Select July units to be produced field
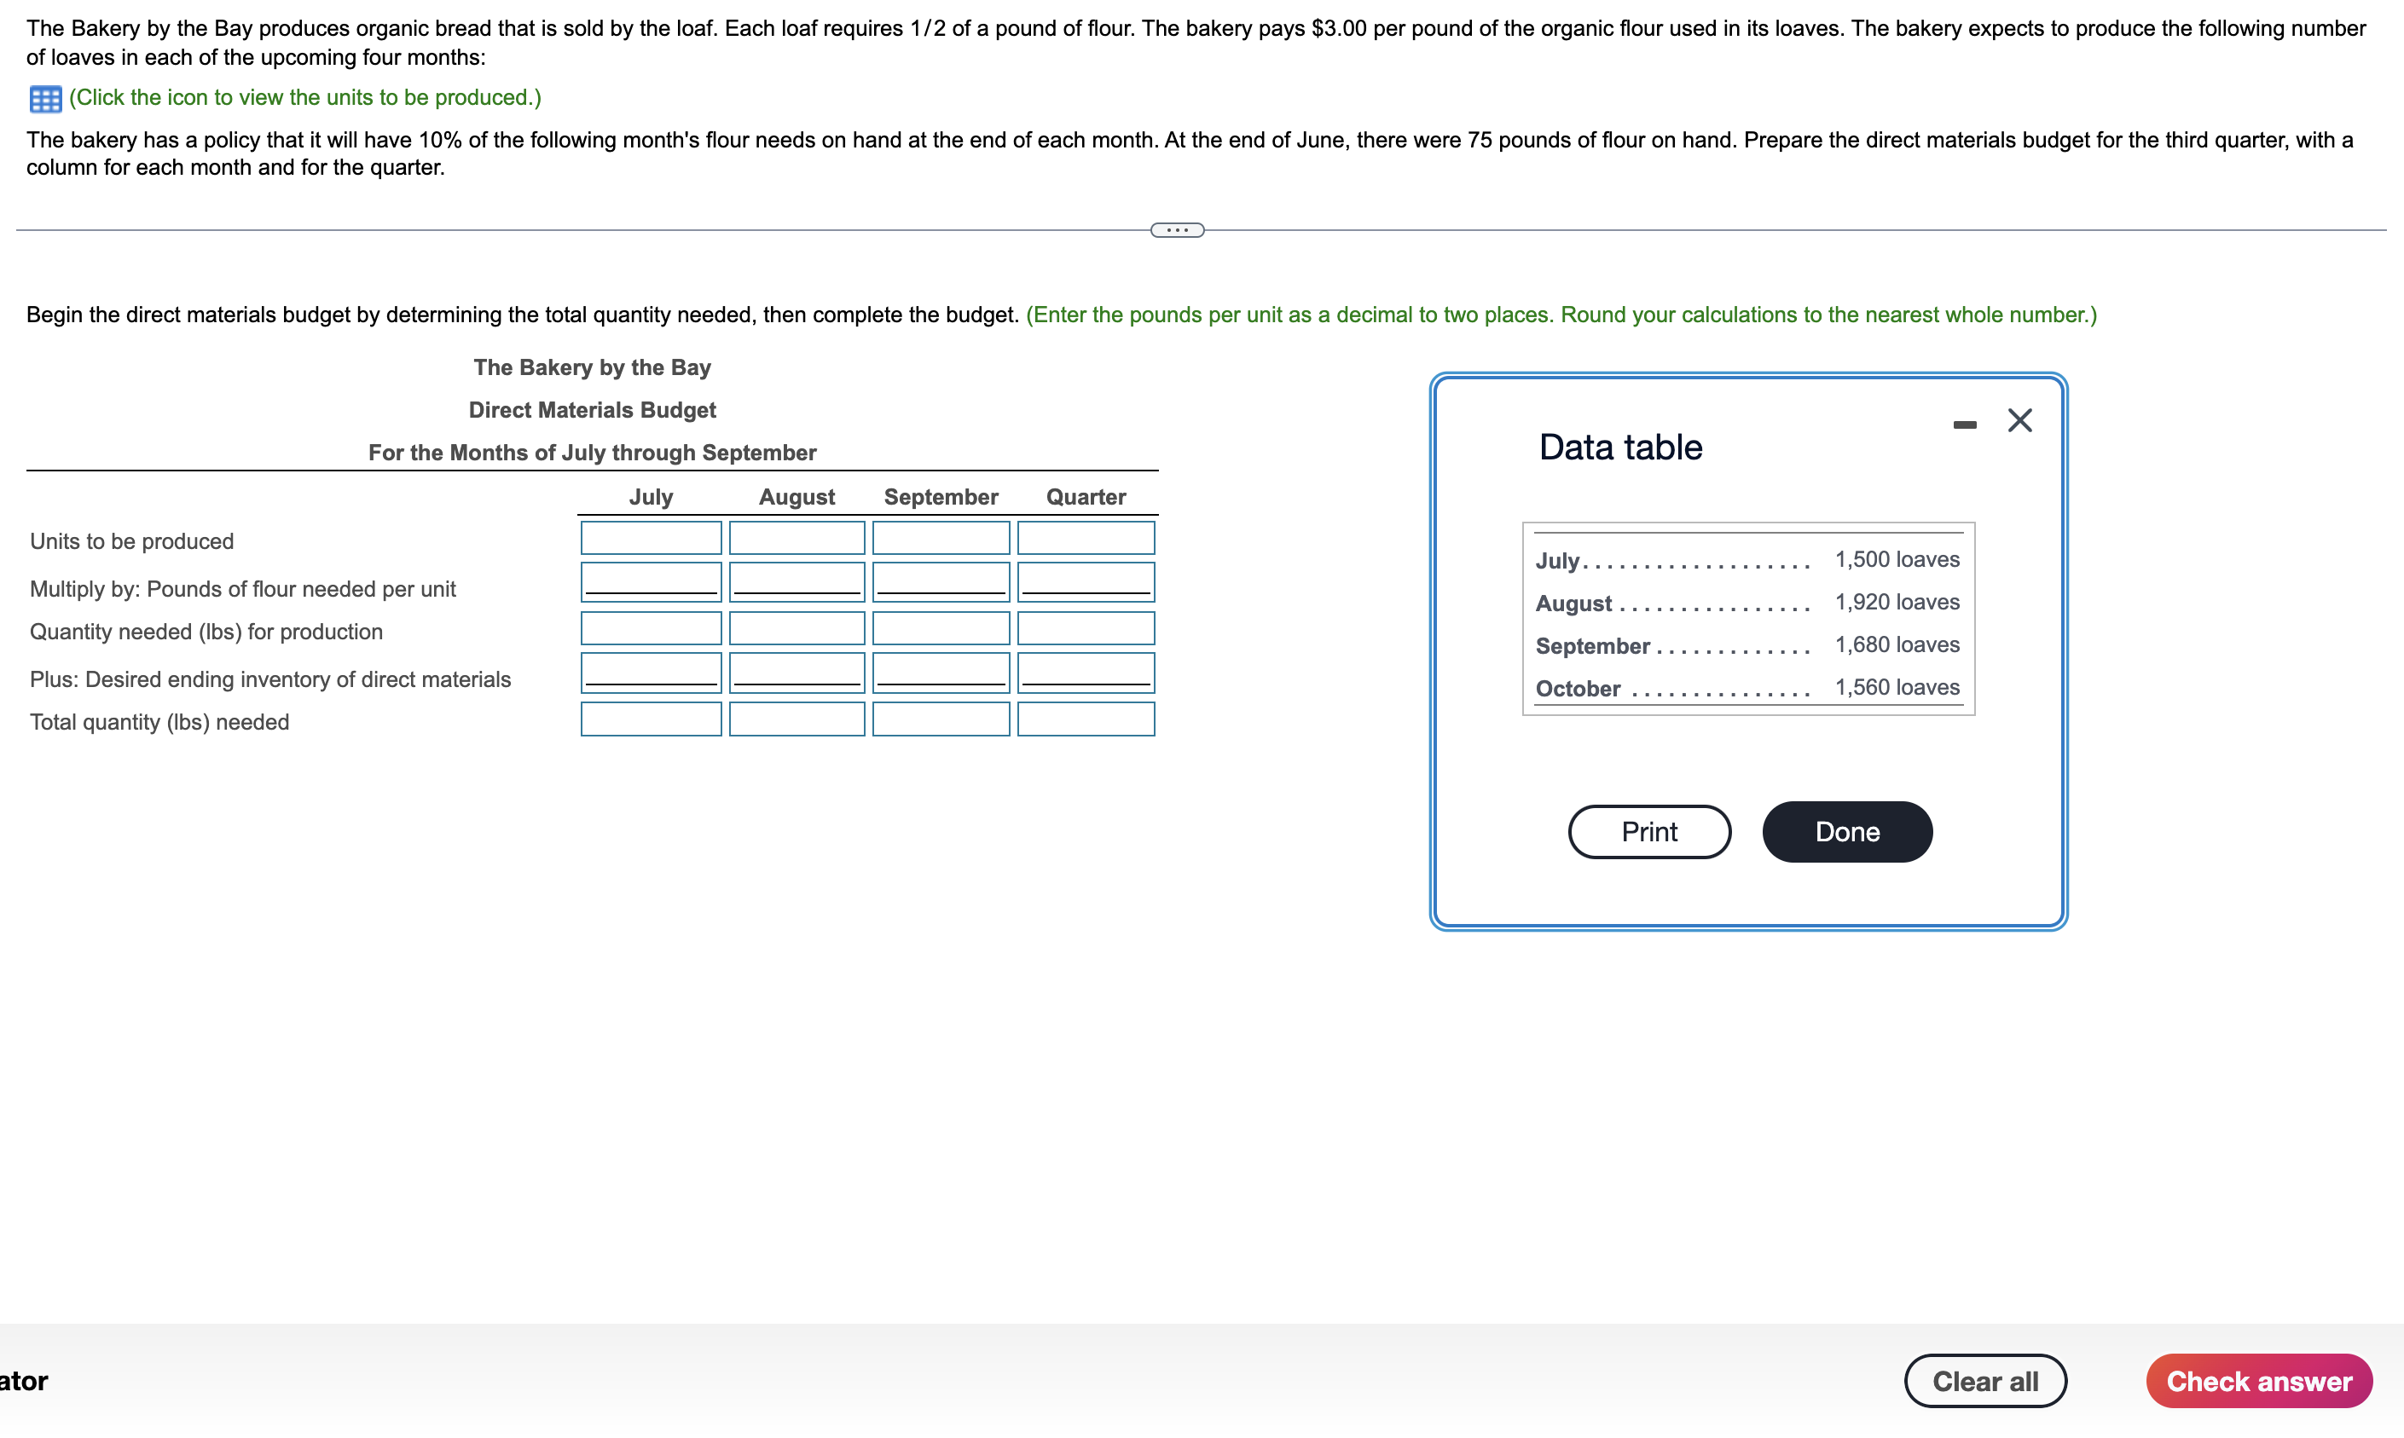Image resolution: width=2404 pixels, height=1438 pixels. pyautogui.click(x=651, y=538)
